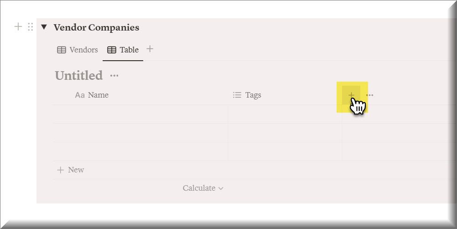457x229 pixels.
Task: Select the second row's Name cell
Action: 140,133
